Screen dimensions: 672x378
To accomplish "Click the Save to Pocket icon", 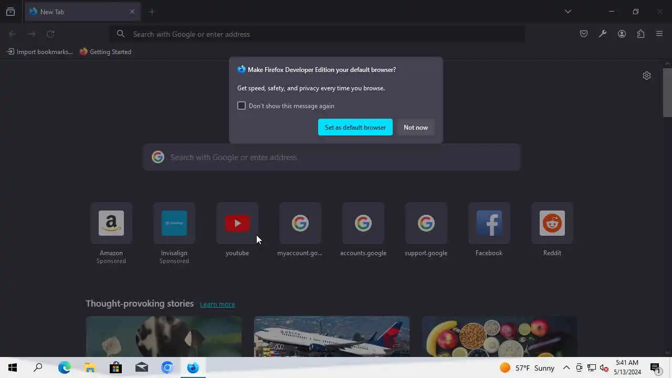I will click(584, 34).
